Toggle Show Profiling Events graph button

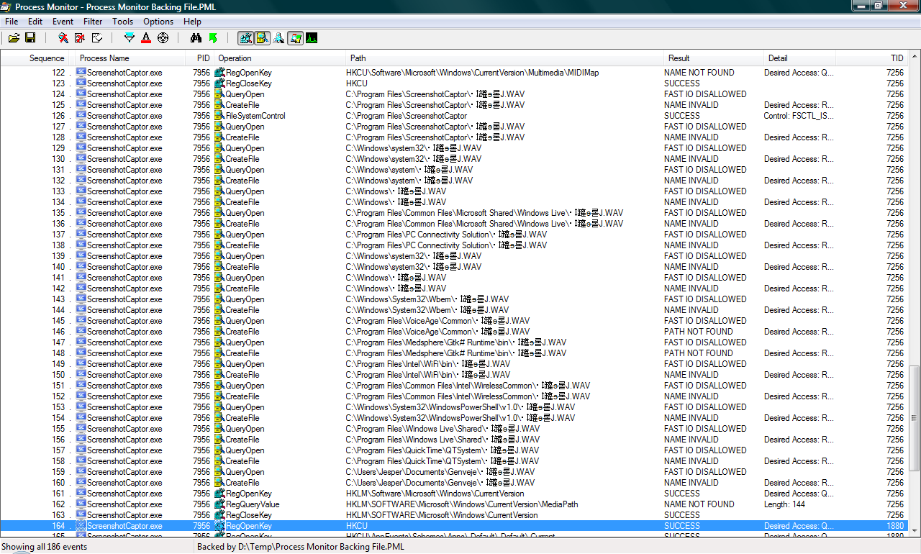point(312,38)
